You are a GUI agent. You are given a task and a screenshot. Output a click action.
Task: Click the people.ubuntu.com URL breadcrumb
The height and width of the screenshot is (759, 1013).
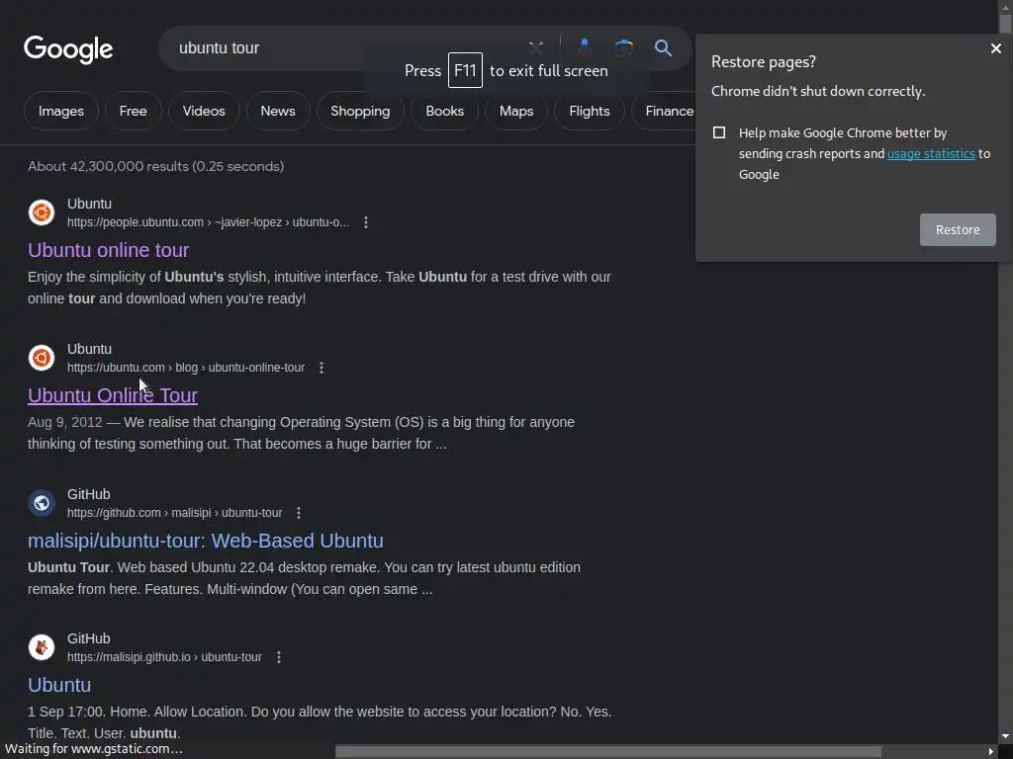pyautogui.click(x=208, y=222)
